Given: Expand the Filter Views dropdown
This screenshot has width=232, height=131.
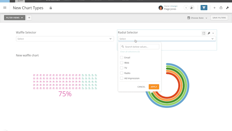Looking at the screenshot, I should coord(15,18).
